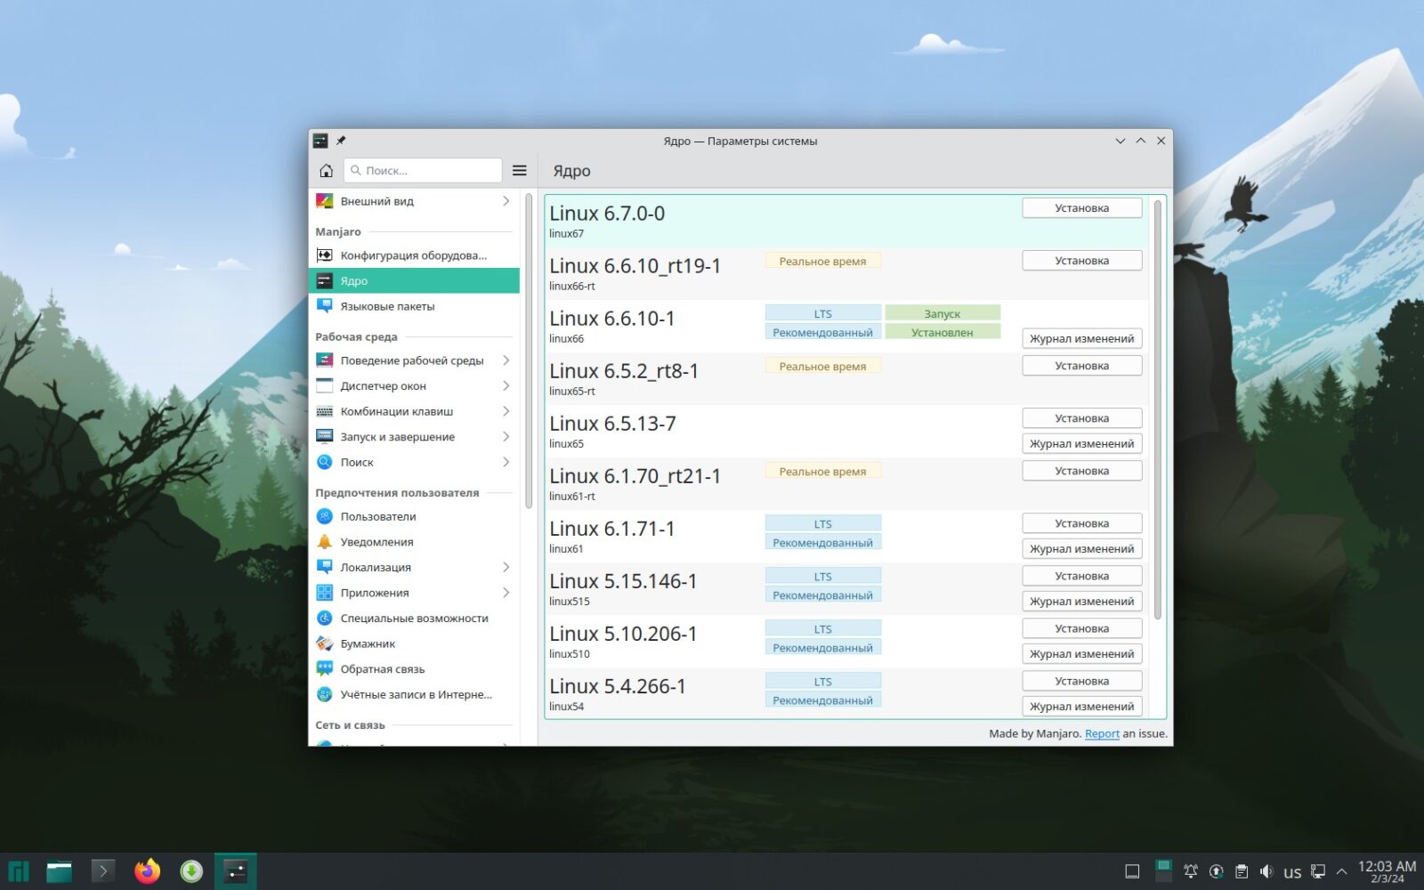
Task: Open the volume icon in the system tray
Action: pyautogui.click(x=1266, y=871)
